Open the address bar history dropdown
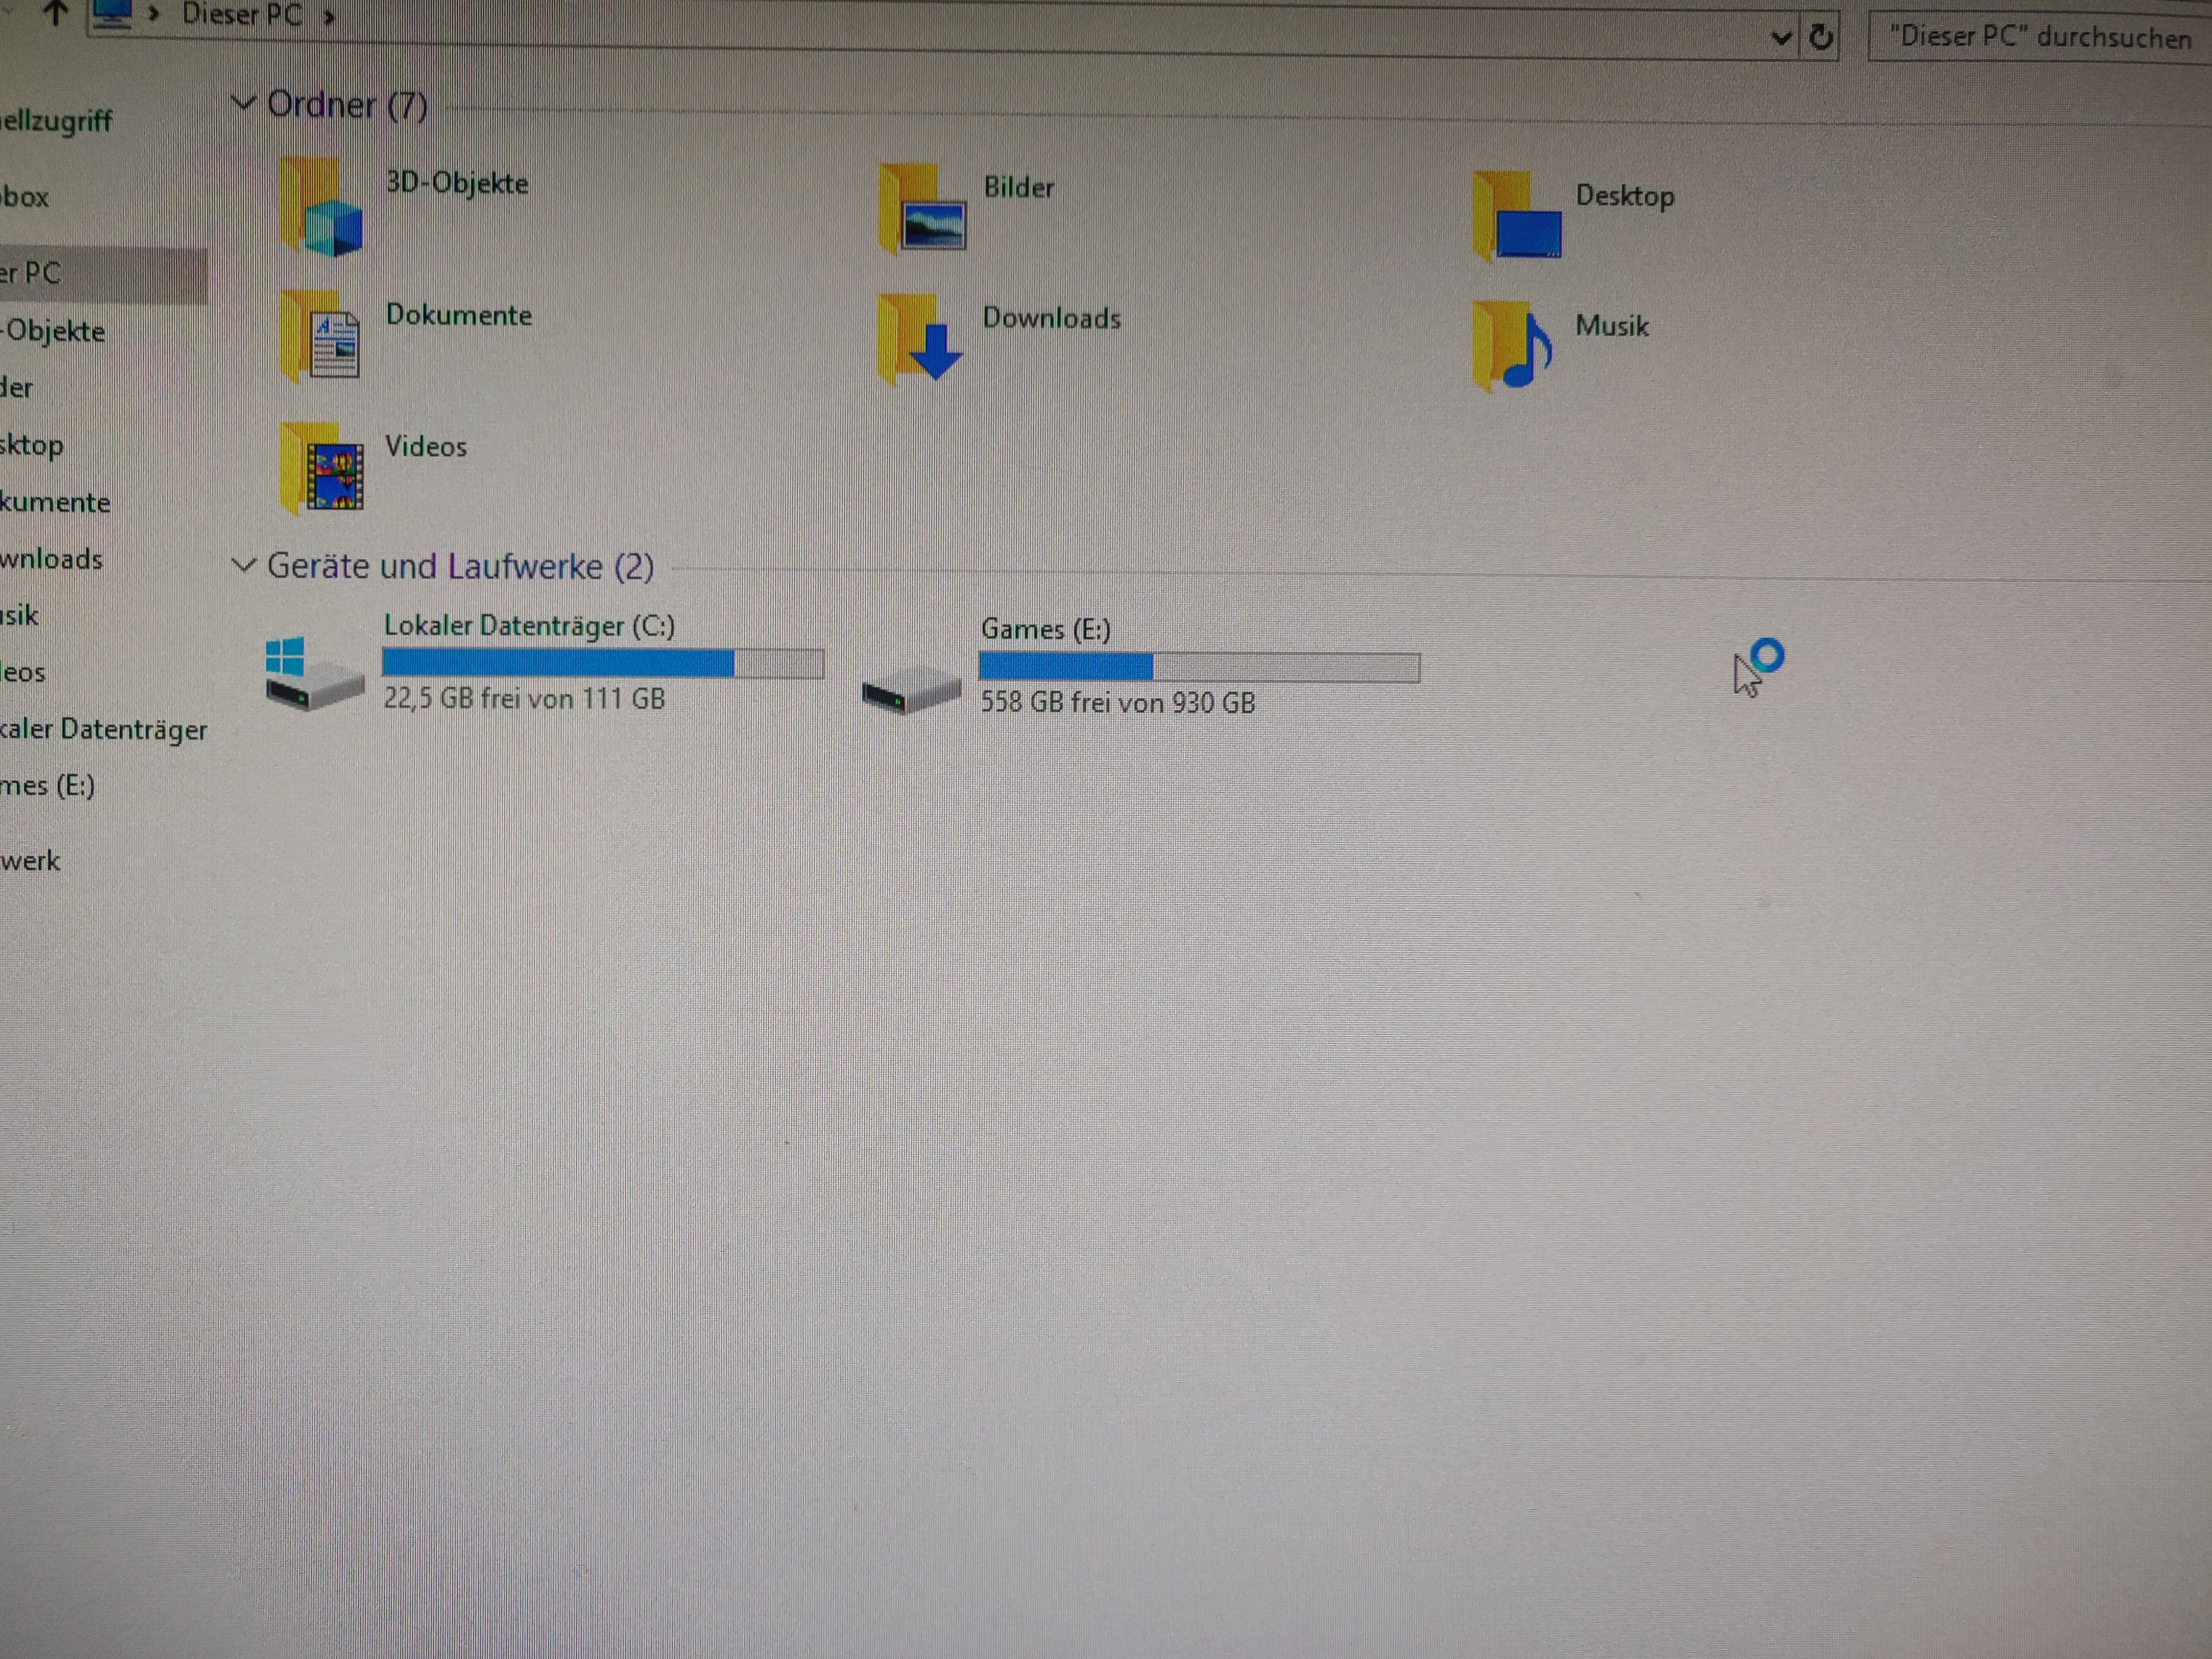The width and height of the screenshot is (2212, 1659). pyautogui.click(x=1781, y=38)
